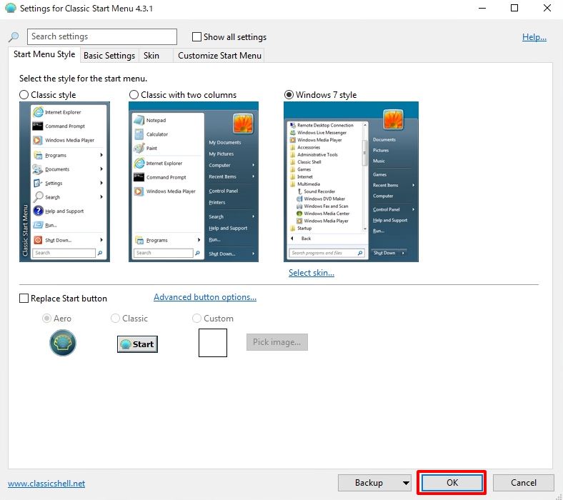Image resolution: width=563 pixels, height=500 pixels.
Task: Open the Select skin link
Action: click(x=312, y=273)
